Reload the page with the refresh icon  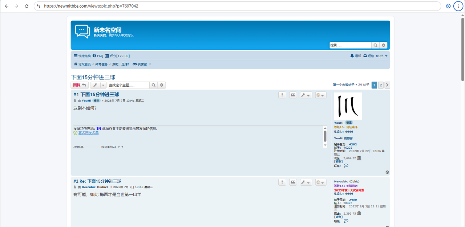click(x=27, y=6)
